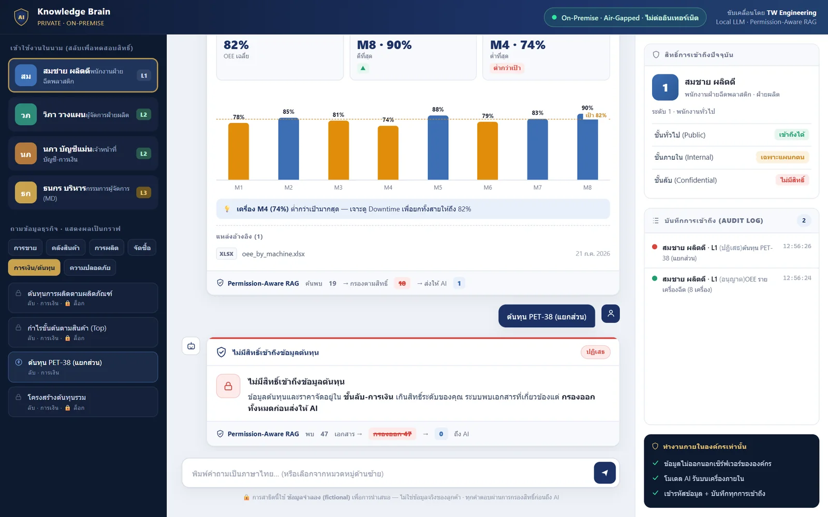Click the red lock icon in denial message
This screenshot has height=517, width=828.
[228, 386]
